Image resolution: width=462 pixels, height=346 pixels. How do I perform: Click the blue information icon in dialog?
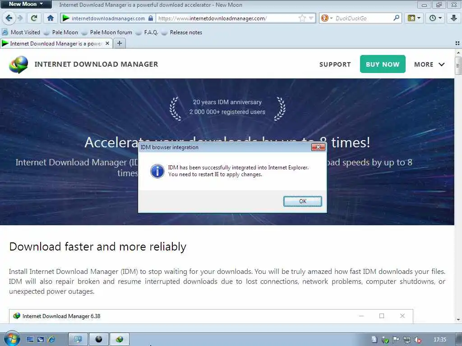point(157,171)
